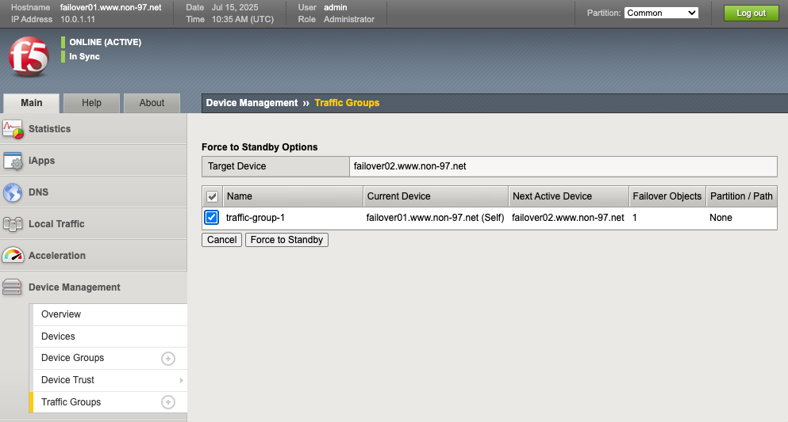788x422 pixels.
Task: Open the About tab
Action: (x=152, y=103)
